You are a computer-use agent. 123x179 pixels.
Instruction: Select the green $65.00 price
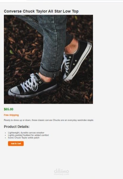[9, 109]
